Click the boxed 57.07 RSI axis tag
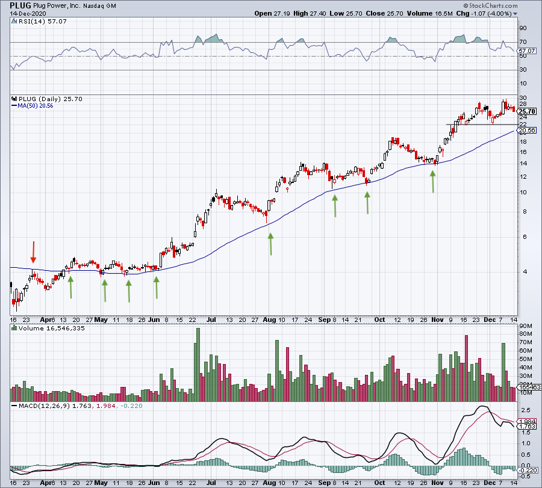 click(x=527, y=51)
